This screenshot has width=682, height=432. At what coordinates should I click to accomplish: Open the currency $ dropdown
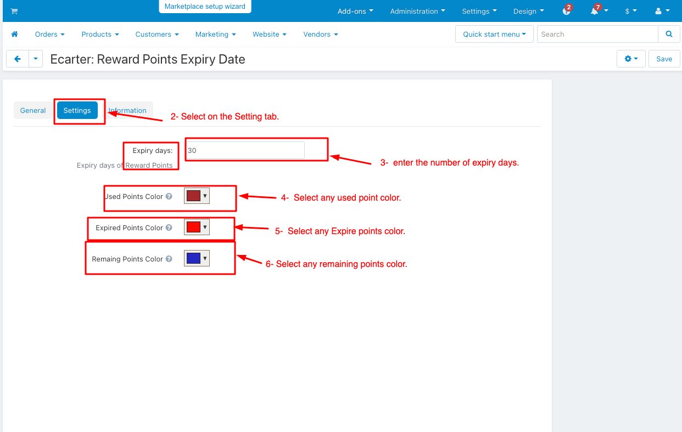631,11
